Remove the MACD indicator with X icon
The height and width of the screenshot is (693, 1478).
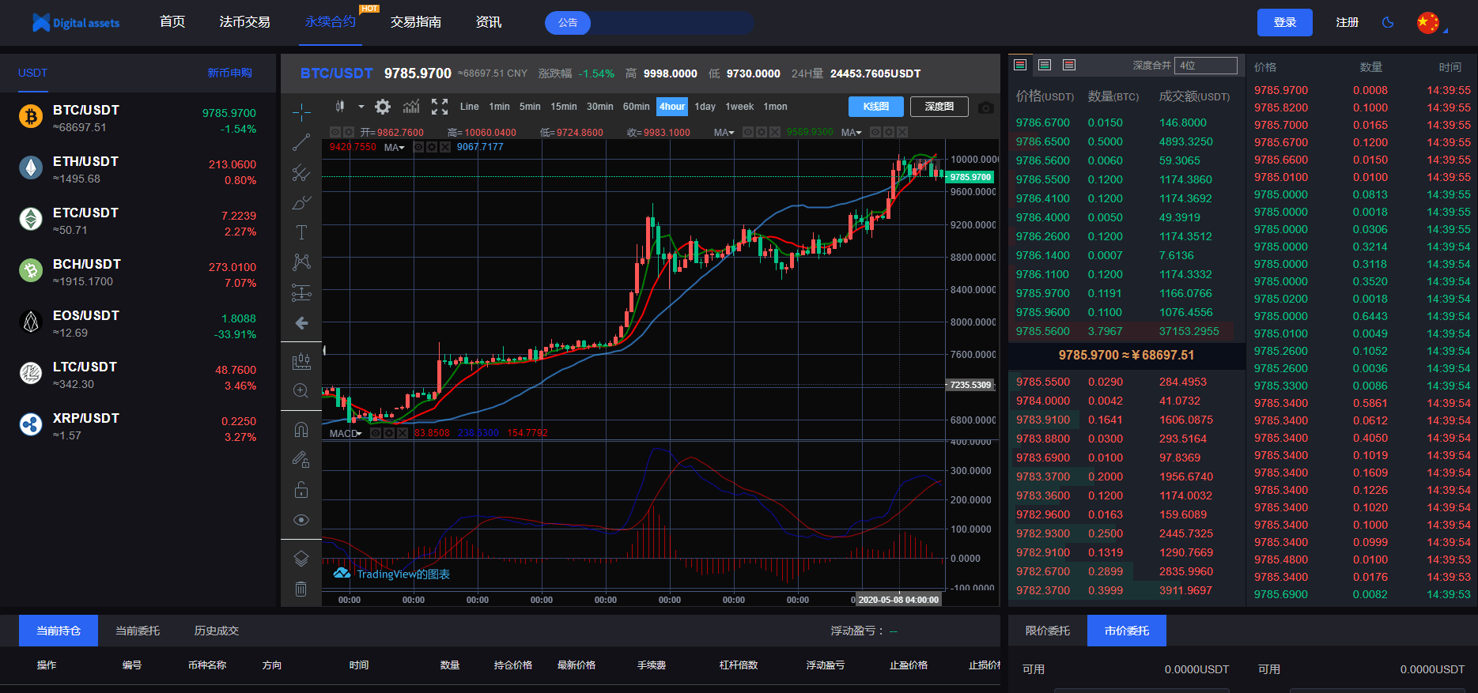(403, 433)
